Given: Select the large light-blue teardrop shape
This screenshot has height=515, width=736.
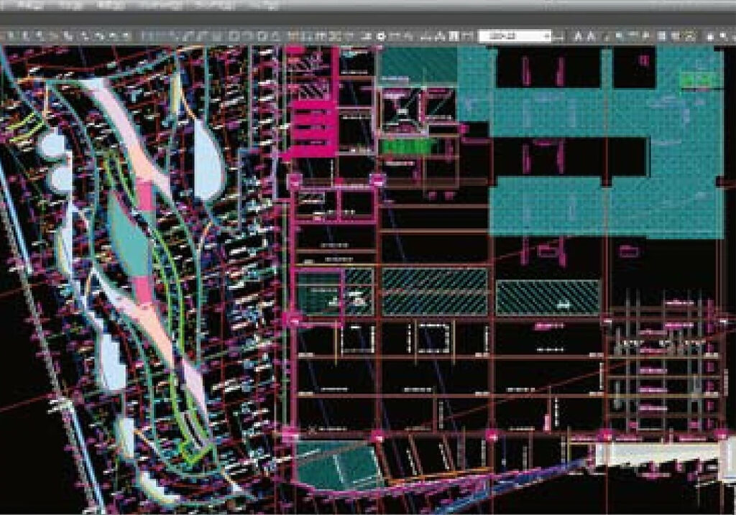Looking at the screenshot, I should [x=206, y=159].
